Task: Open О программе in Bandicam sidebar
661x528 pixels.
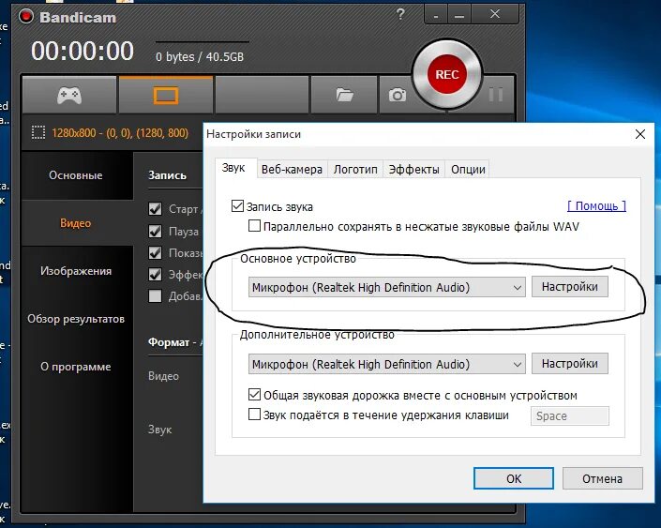Action: click(x=76, y=367)
